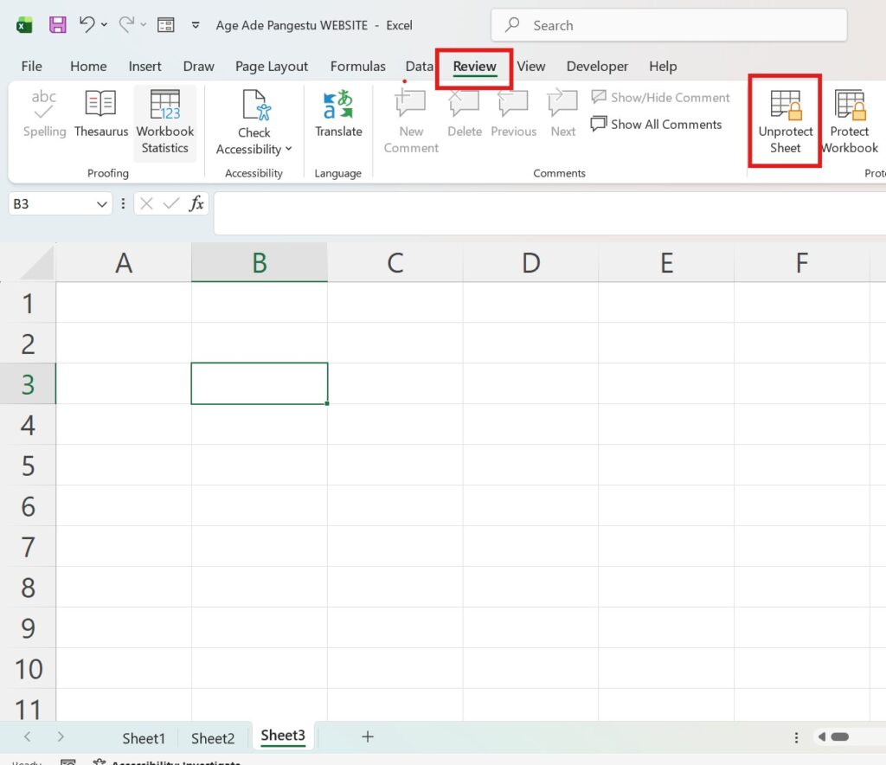
Task: Click the selected cell B3
Action: pyautogui.click(x=260, y=383)
